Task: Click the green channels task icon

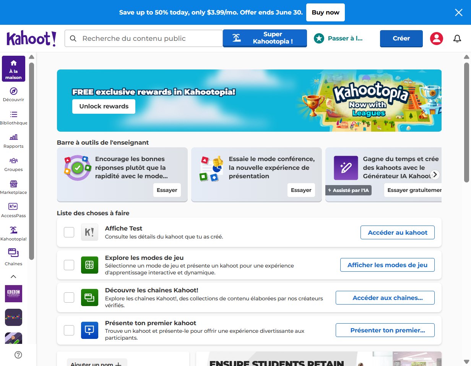Action: click(89, 297)
